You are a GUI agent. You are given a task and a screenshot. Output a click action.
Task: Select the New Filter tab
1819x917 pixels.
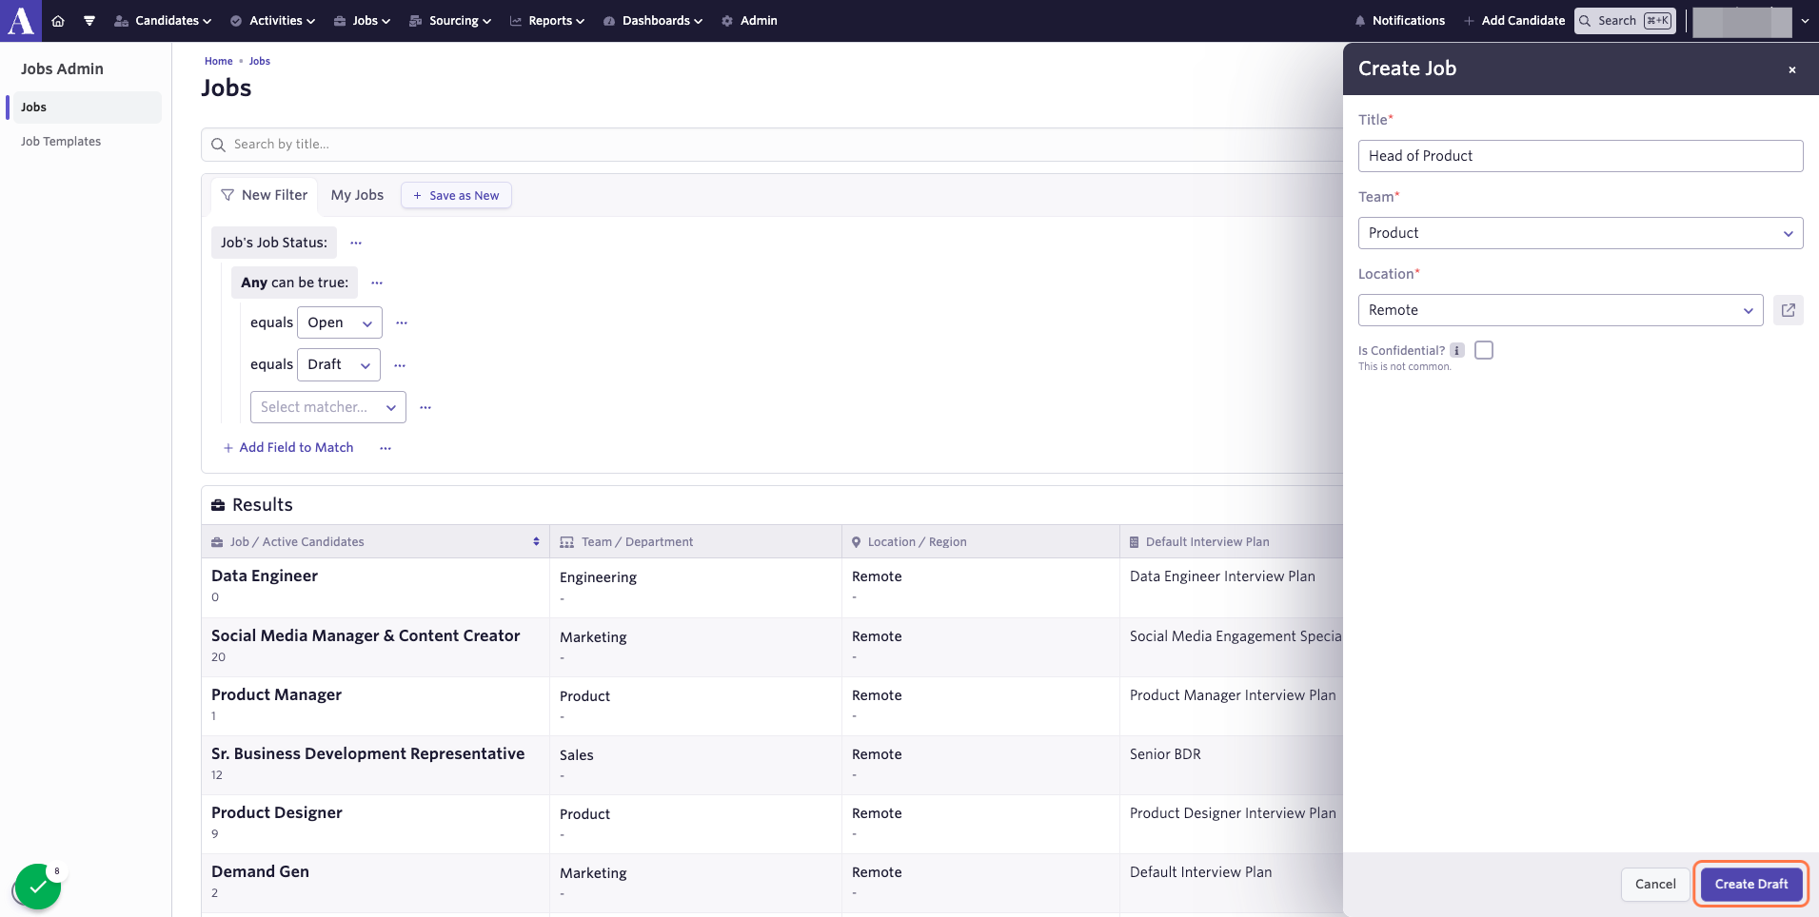click(265, 195)
